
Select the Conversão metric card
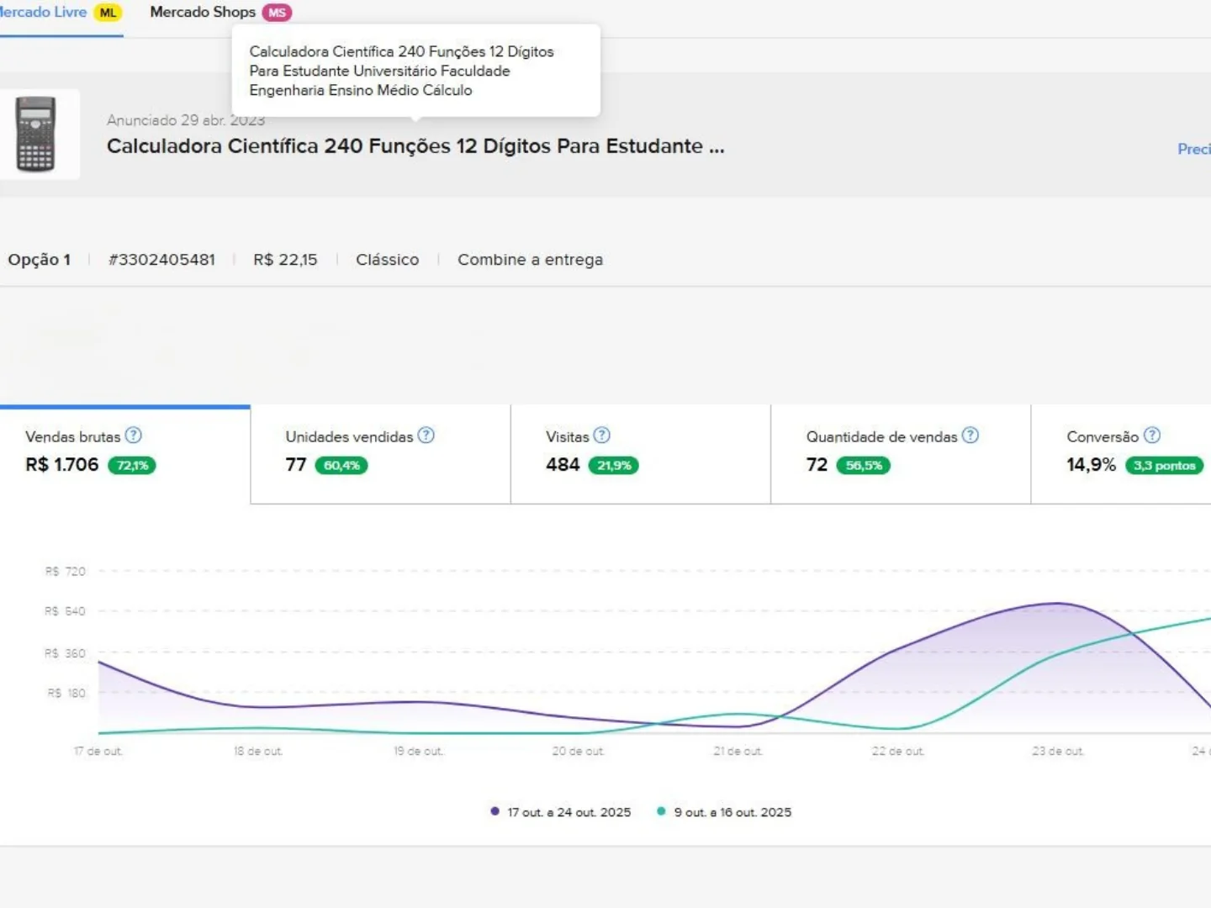tap(1121, 455)
